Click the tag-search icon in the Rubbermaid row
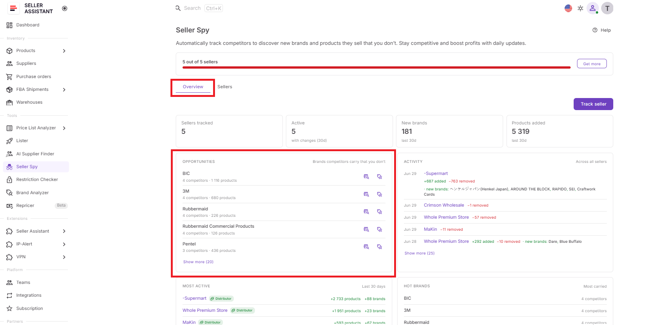Screen dimensions: 657x325 pos(380,212)
